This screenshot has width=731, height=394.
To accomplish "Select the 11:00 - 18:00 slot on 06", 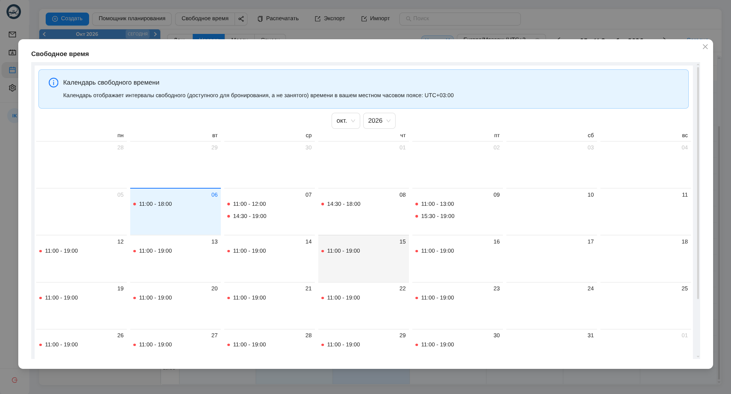I will tap(155, 204).
